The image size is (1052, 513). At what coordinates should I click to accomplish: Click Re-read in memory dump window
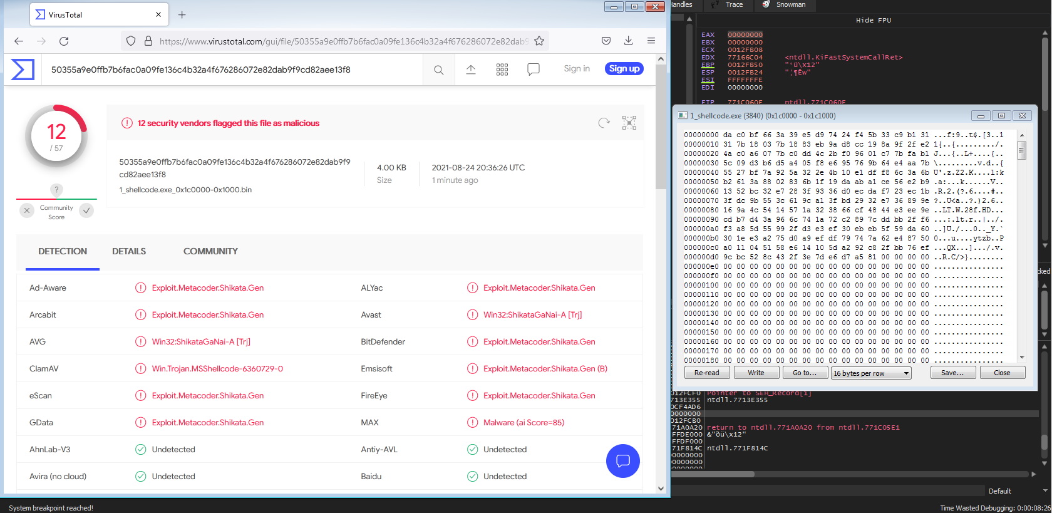[707, 373]
